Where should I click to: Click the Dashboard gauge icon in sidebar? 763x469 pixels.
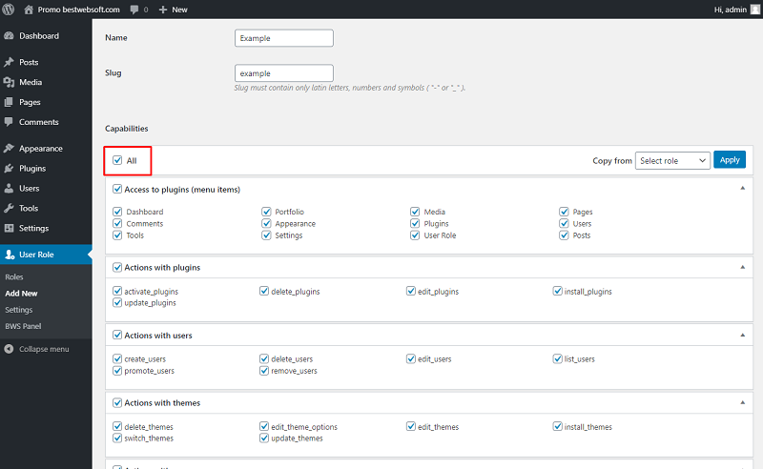(x=9, y=36)
